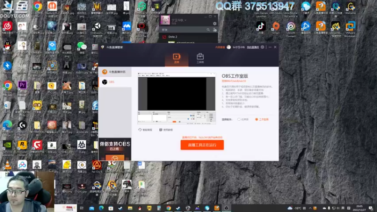Select OBS in the left sidebar
This screenshot has width=377, height=212.
click(115, 82)
